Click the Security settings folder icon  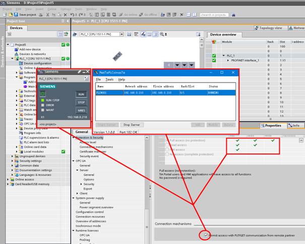pos(16,160)
